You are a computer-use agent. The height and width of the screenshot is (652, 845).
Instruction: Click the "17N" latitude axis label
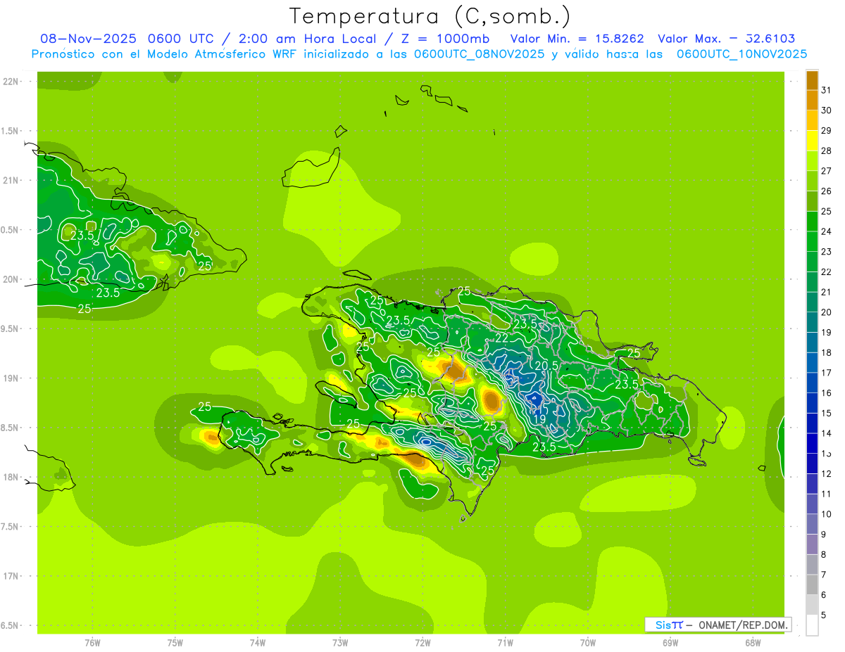(11, 576)
